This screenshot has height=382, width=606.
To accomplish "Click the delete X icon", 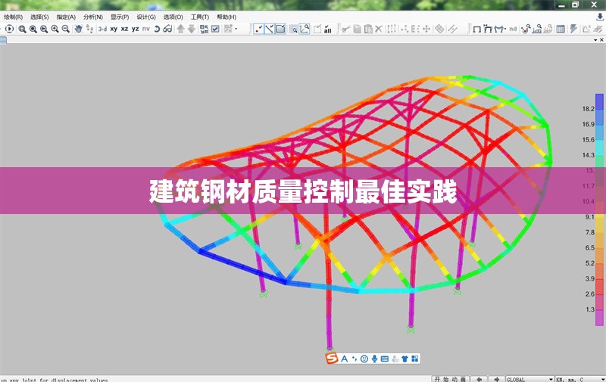I will tap(379, 29).
